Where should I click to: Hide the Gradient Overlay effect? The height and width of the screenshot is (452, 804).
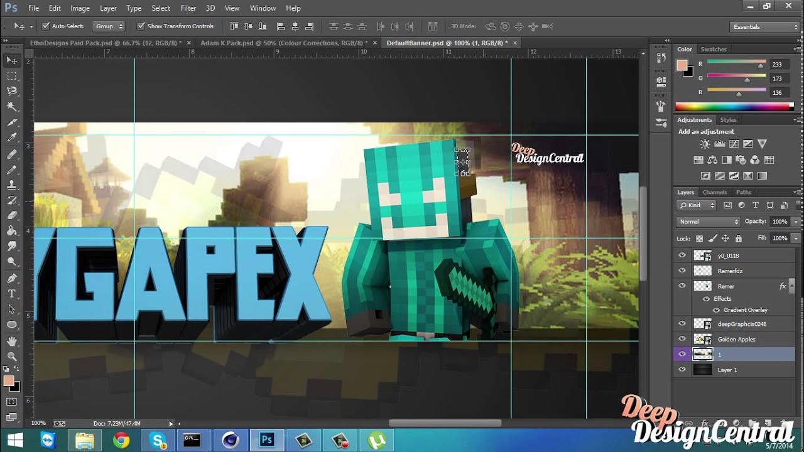[716, 310]
